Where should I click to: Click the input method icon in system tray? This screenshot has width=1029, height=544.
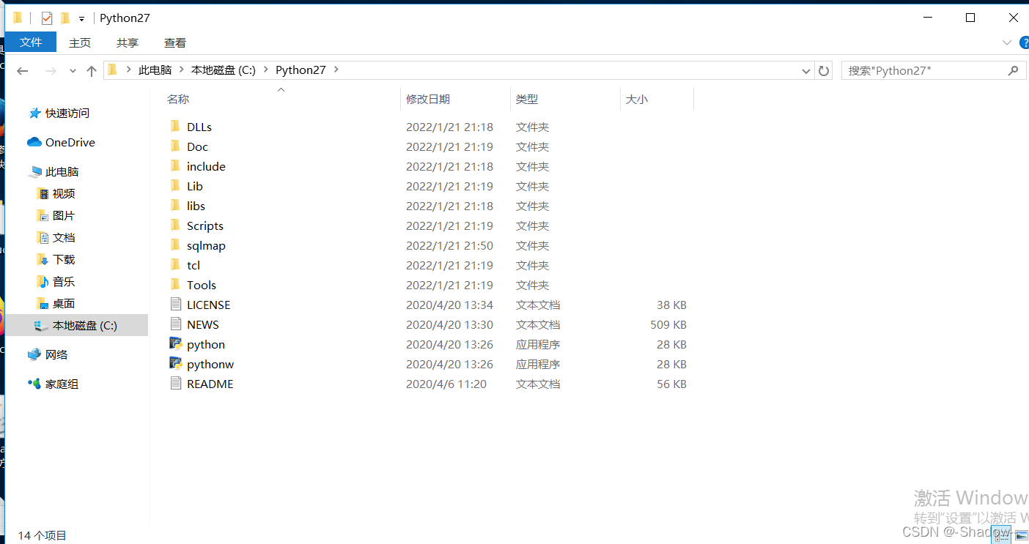pos(1002,534)
